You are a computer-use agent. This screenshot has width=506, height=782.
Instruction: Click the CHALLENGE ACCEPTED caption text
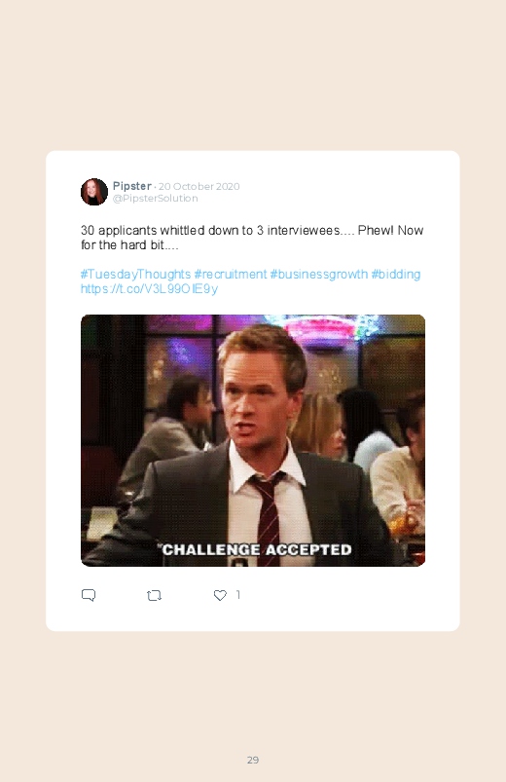(x=257, y=549)
